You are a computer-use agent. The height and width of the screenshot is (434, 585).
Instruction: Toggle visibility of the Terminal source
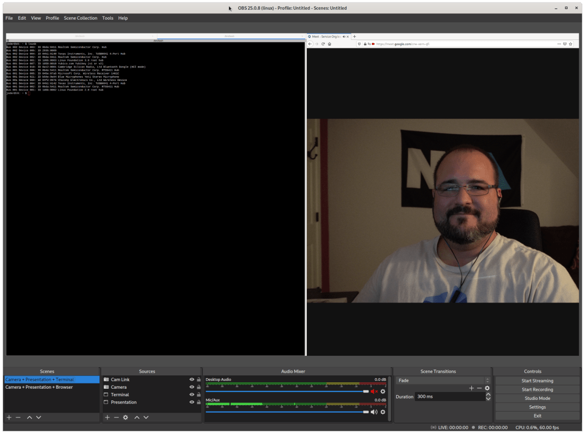click(191, 395)
